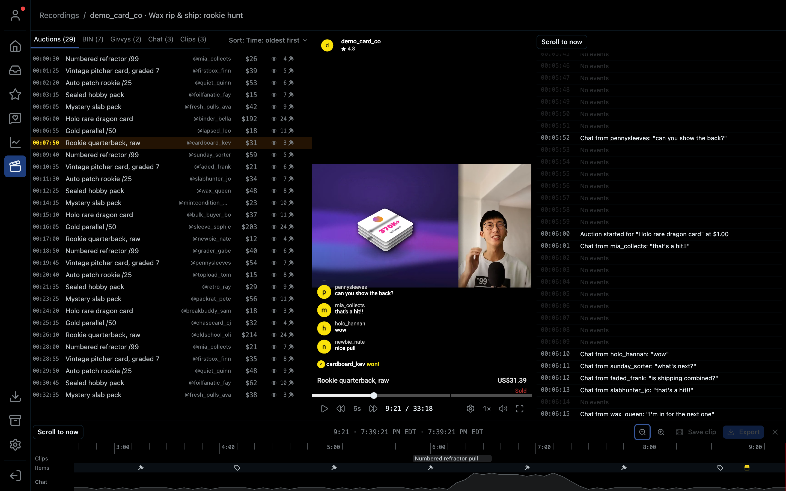The height and width of the screenshot is (491, 786).
Task: Play the recording
Action: [x=324, y=409]
